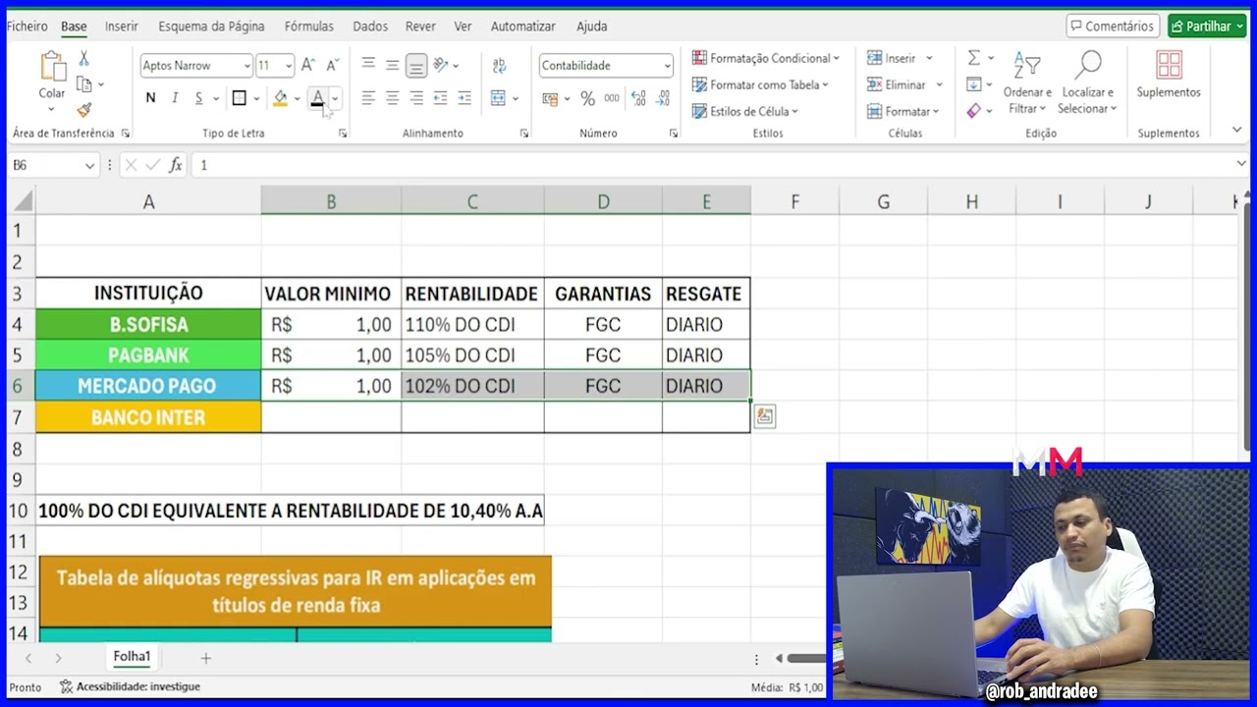1257x707 pixels.
Task: Click the Cut scissors icon
Action: pos(83,59)
